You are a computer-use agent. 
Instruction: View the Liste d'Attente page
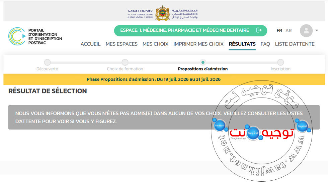click(295, 44)
